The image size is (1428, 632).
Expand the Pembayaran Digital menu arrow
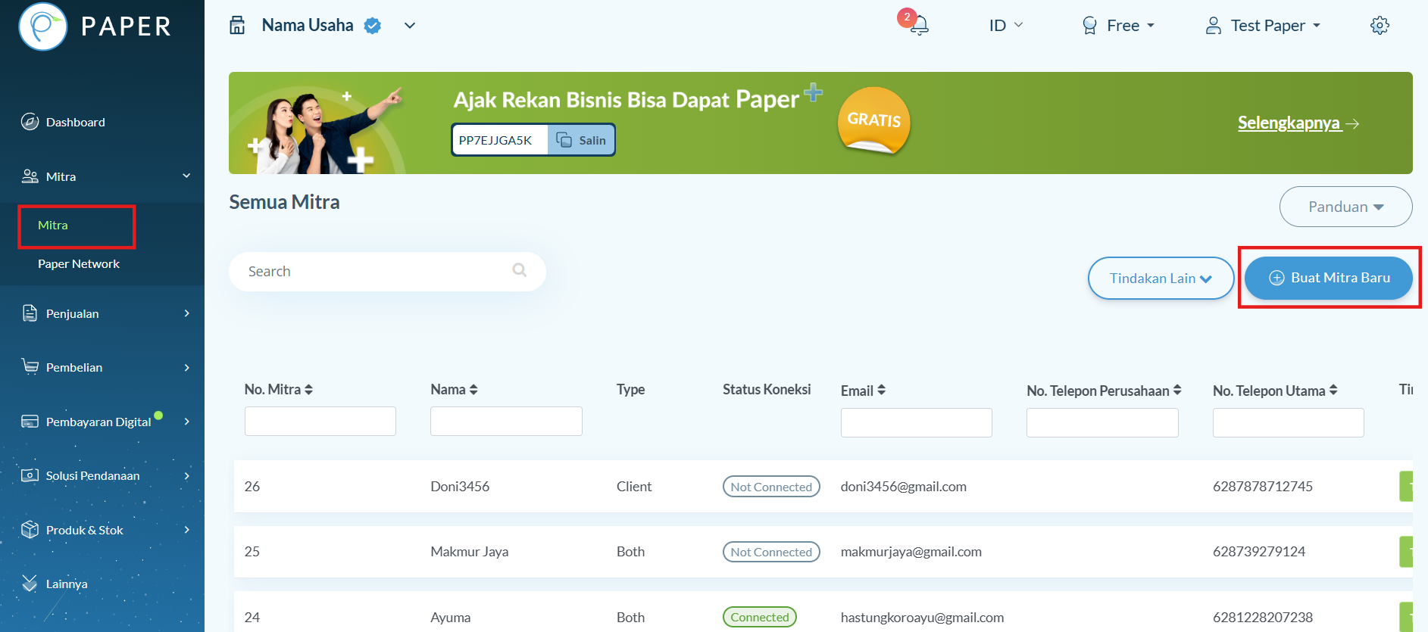tap(186, 422)
